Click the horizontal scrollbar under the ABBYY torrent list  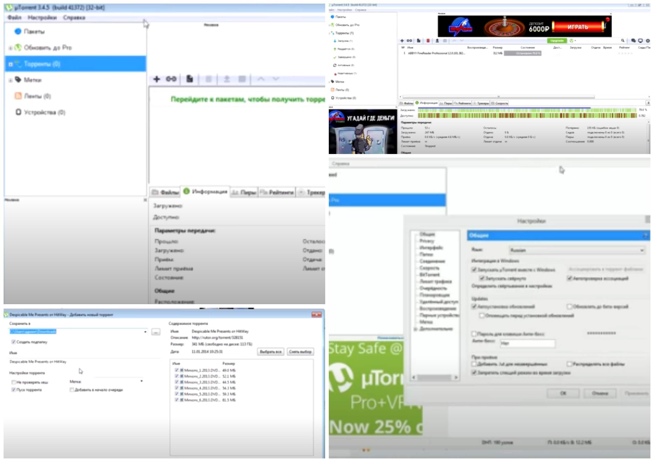coord(499,97)
